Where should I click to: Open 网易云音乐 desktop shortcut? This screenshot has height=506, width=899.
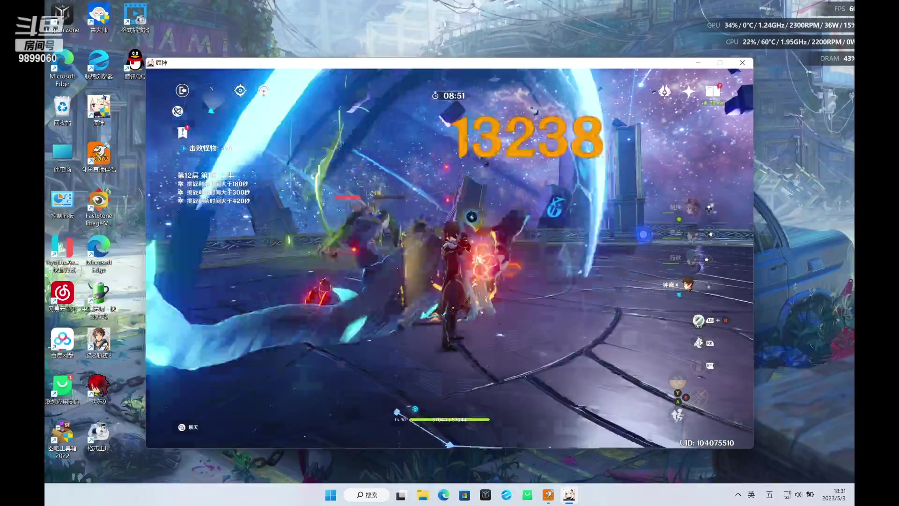pyautogui.click(x=62, y=297)
